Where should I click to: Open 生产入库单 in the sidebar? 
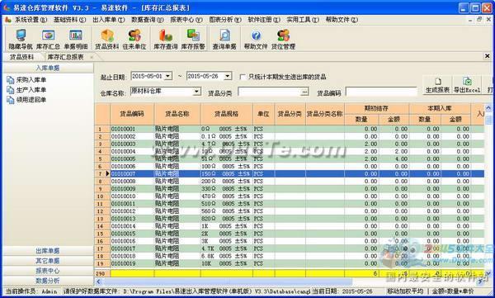pos(26,90)
